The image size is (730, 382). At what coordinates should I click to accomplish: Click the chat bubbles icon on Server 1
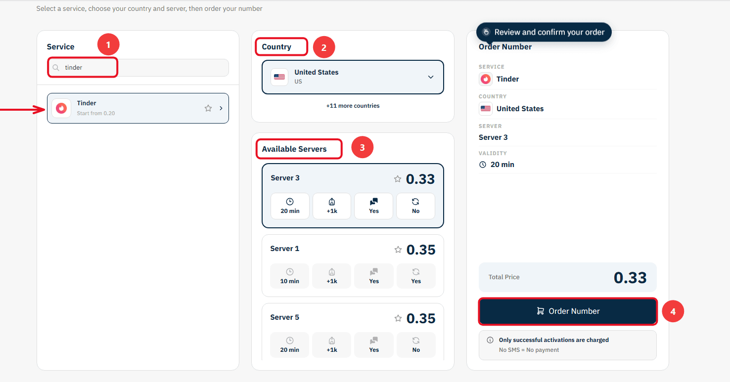374,272
